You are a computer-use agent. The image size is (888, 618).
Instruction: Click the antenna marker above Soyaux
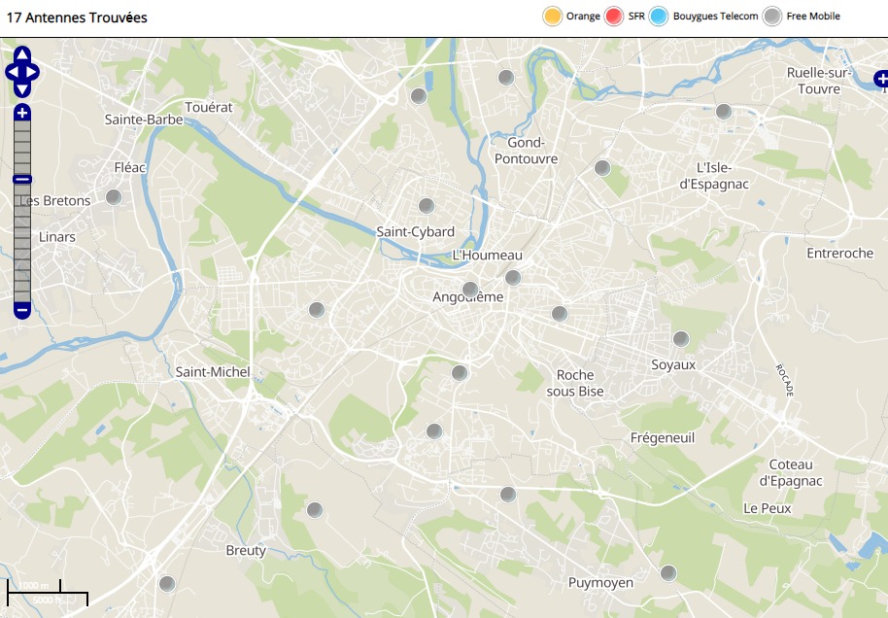point(681,339)
